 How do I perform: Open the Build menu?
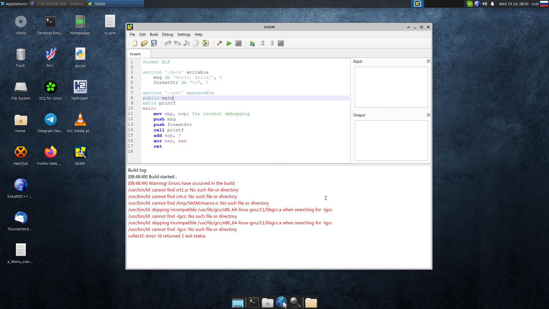(154, 34)
